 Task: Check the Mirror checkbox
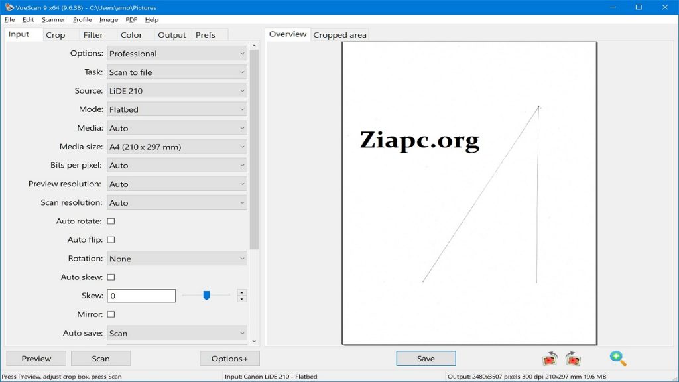point(111,314)
